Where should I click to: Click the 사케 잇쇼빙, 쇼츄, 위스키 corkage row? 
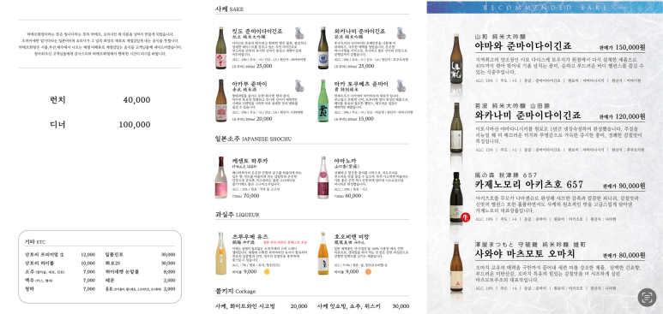(363, 306)
